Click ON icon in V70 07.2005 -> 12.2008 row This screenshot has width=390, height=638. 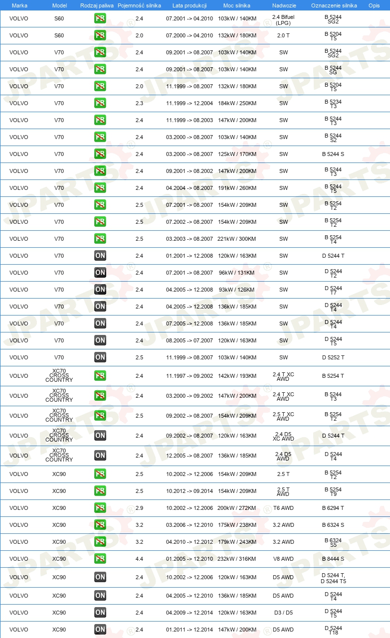(x=100, y=323)
